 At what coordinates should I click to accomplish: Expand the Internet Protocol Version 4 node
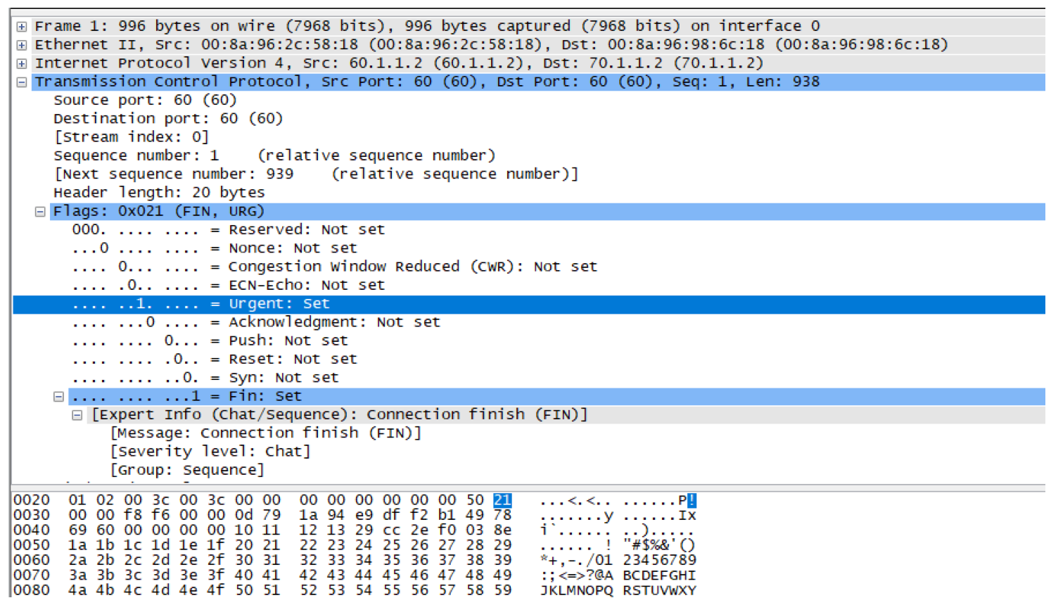[22, 63]
